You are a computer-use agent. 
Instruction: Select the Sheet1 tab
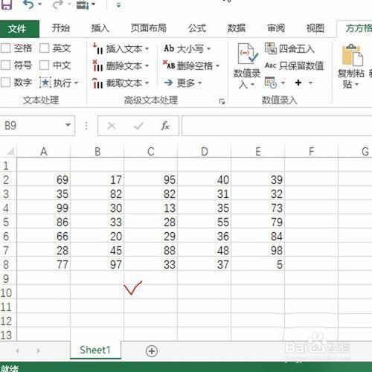95,350
